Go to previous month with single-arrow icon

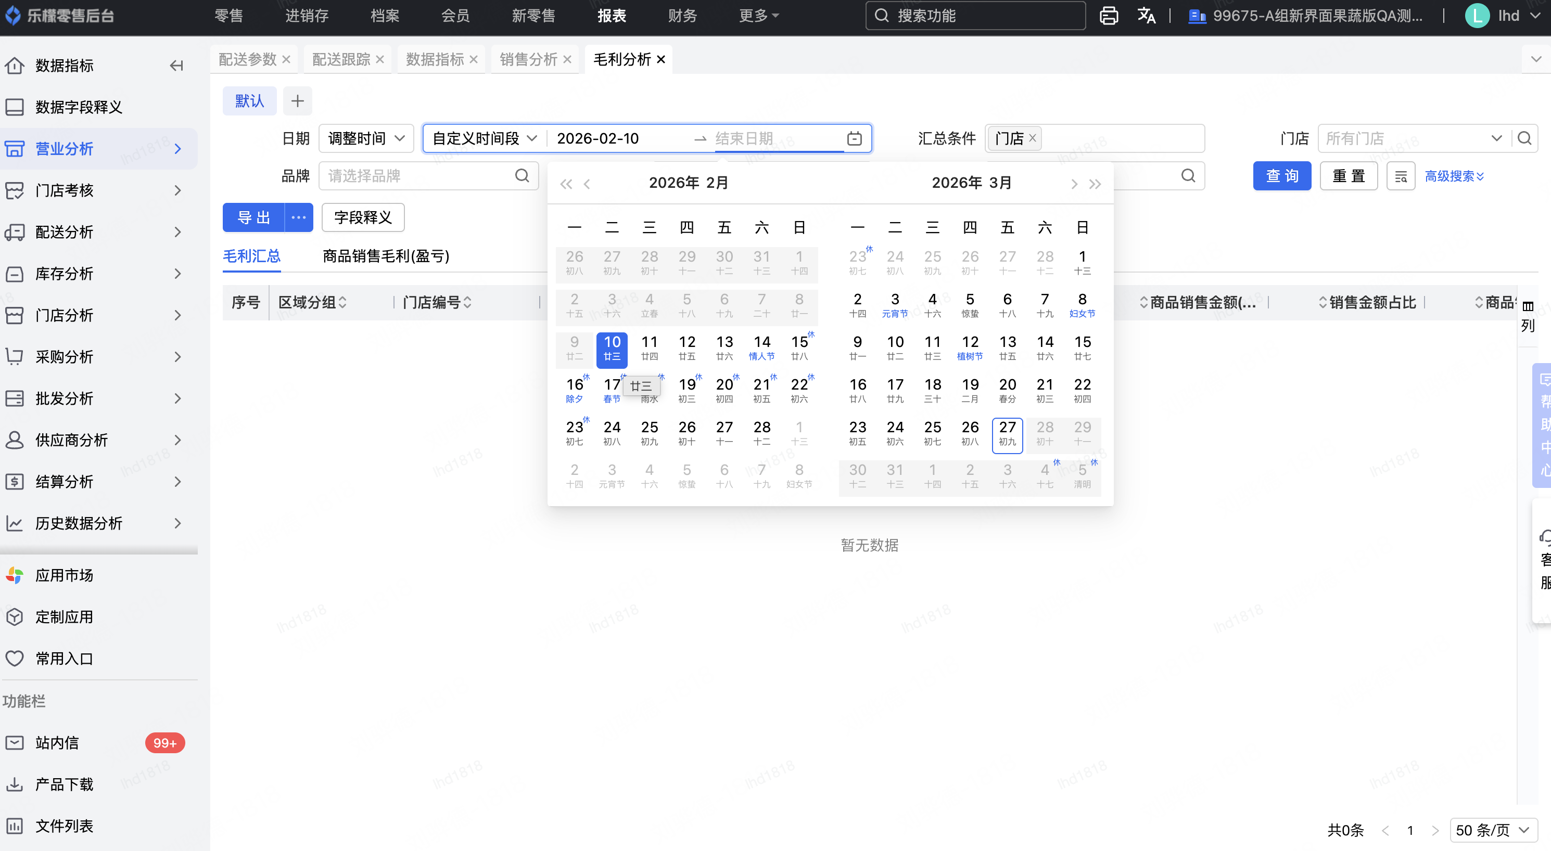point(587,184)
